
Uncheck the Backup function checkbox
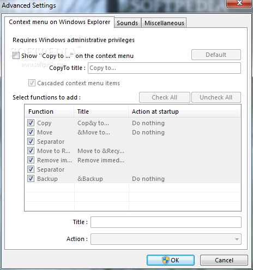(31, 179)
